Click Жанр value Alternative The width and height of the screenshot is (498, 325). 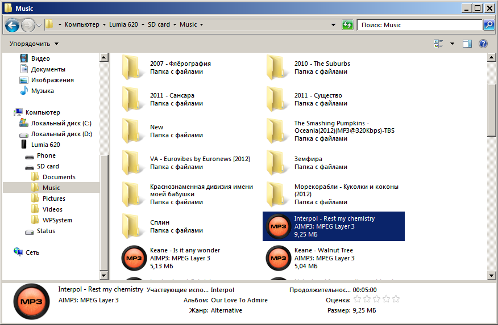pyautogui.click(x=226, y=310)
